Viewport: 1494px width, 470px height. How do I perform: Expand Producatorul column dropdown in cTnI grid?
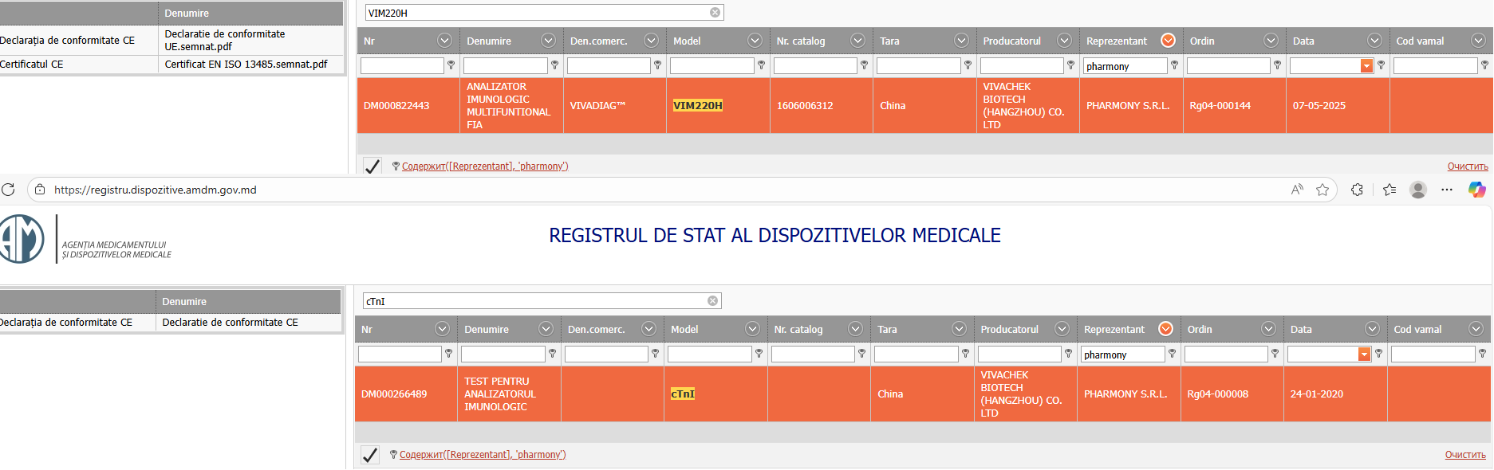(1062, 329)
